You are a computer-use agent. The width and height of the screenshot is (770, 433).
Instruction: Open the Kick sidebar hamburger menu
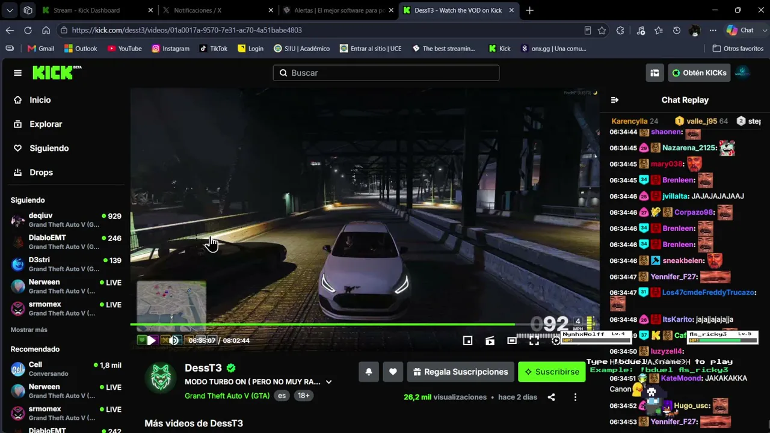point(17,73)
